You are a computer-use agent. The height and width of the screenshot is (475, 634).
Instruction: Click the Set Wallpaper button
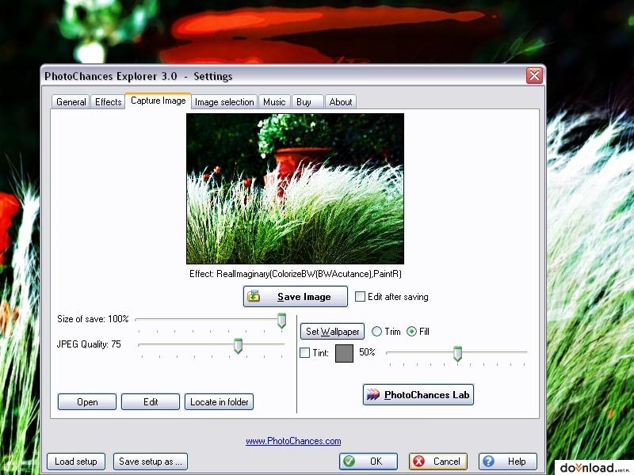click(332, 332)
